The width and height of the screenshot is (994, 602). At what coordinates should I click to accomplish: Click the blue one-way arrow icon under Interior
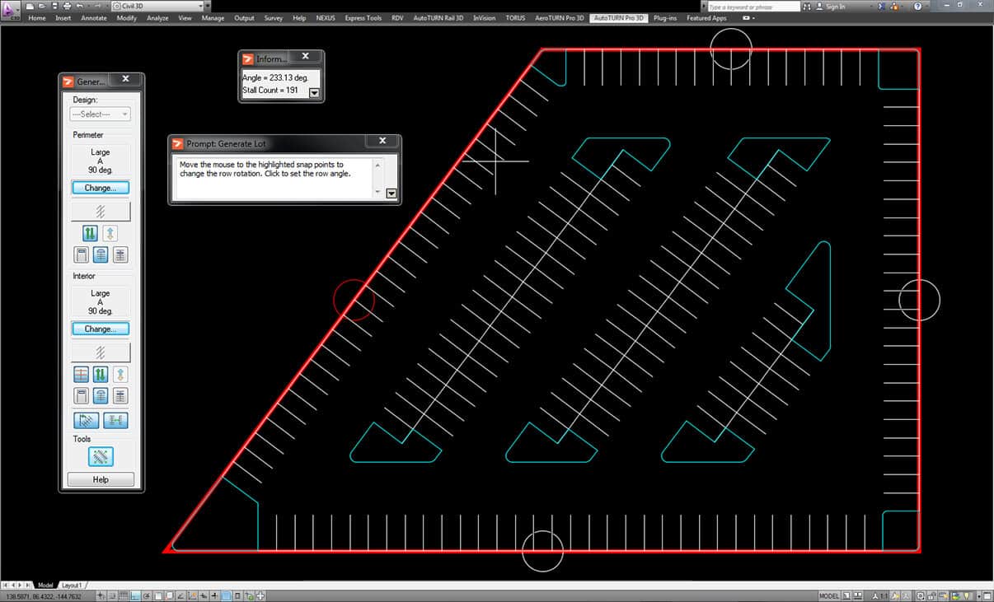coord(120,375)
